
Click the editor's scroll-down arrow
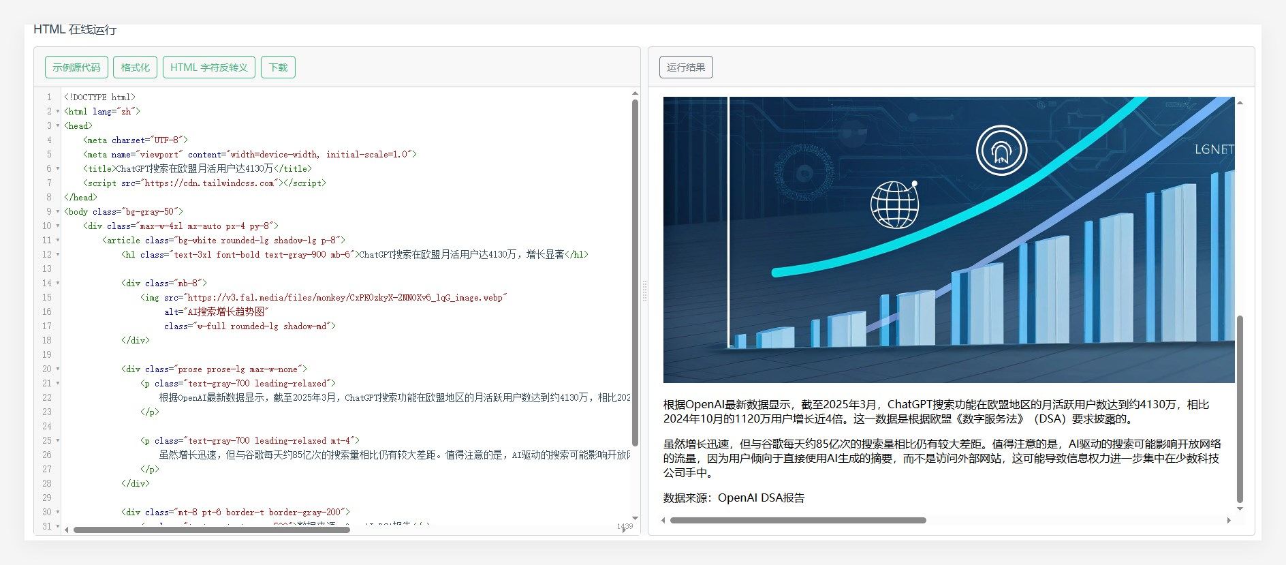635,519
